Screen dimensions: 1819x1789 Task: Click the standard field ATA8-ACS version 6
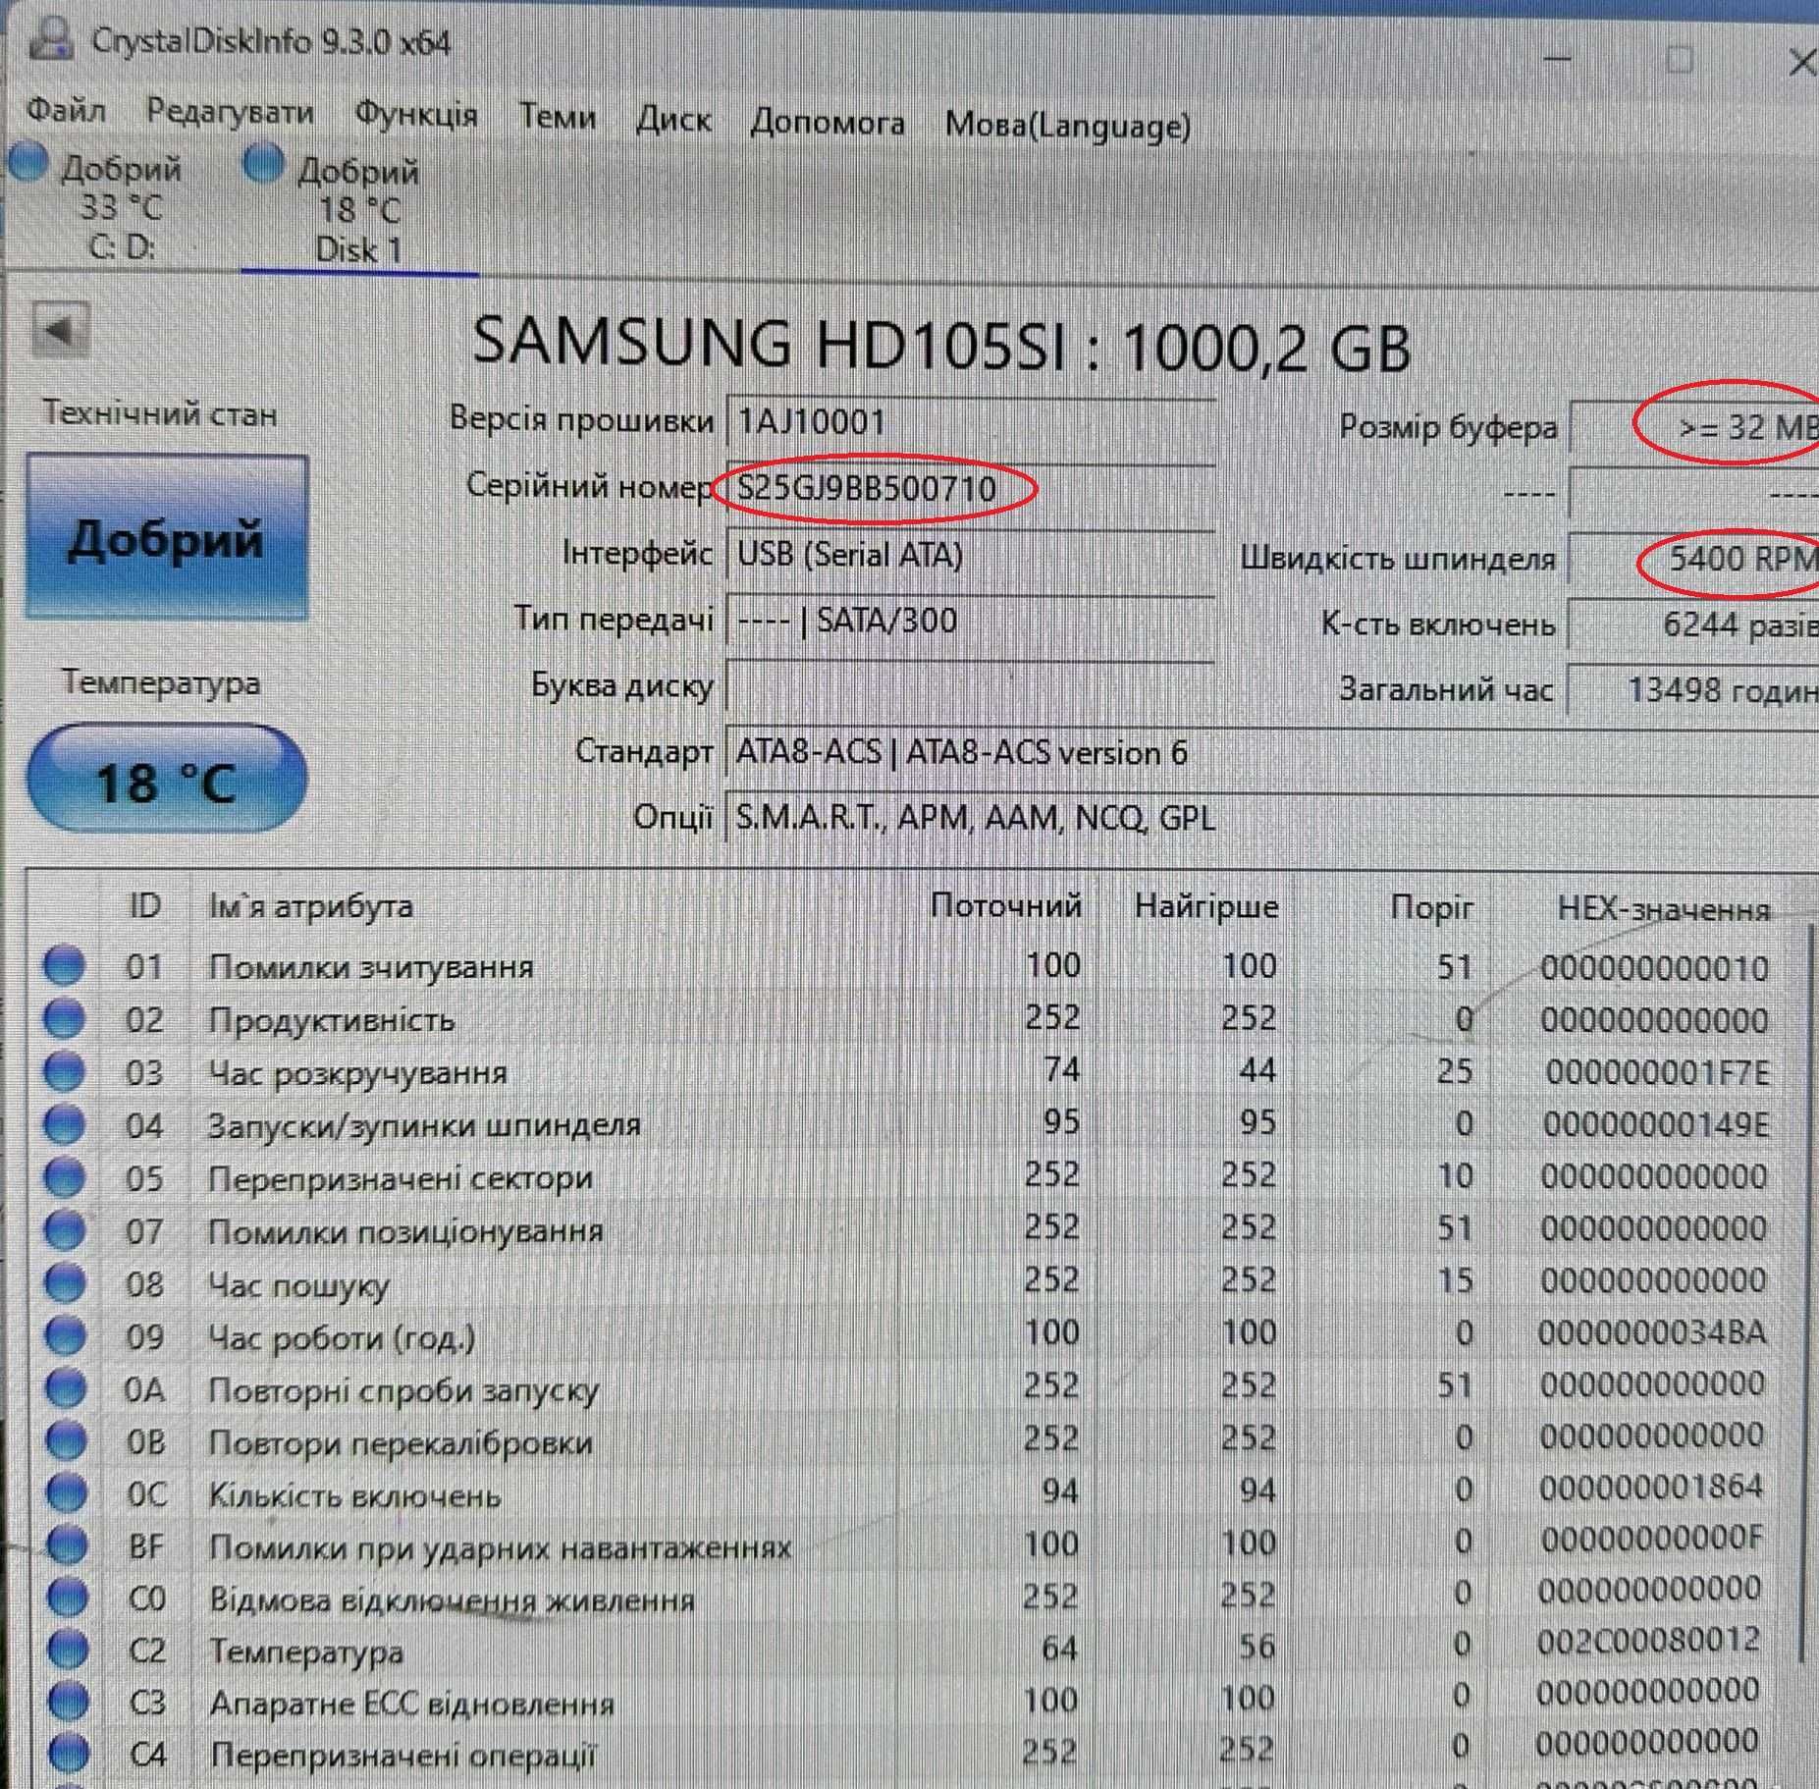pos(1271,753)
